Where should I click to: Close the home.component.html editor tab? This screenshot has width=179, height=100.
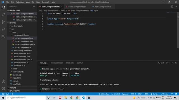pos(62,7)
